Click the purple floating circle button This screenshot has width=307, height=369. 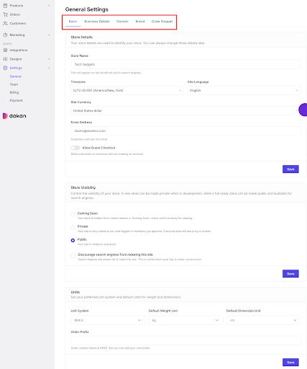point(303,110)
